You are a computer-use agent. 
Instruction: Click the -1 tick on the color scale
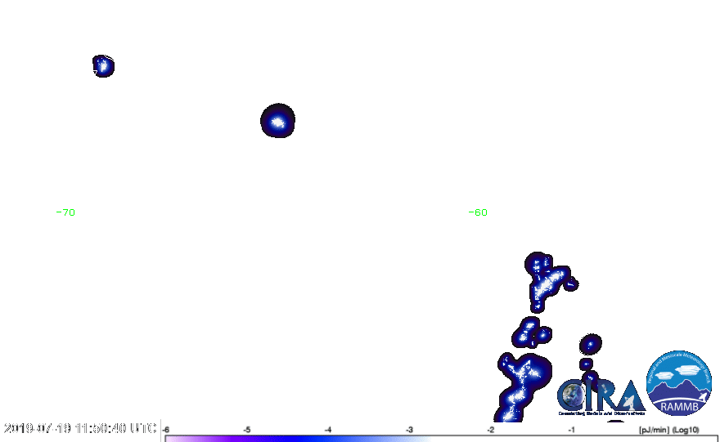coord(571,429)
